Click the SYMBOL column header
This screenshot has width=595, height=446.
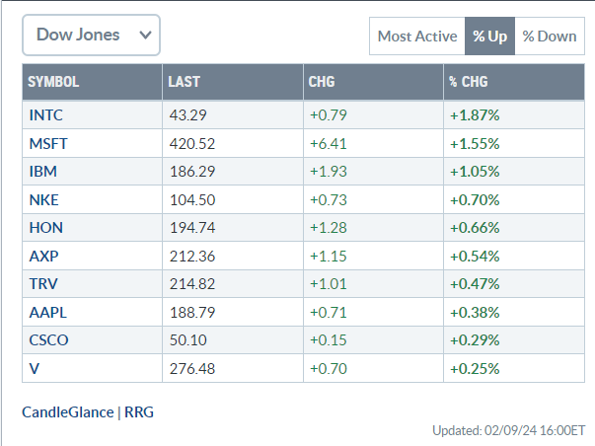[53, 82]
